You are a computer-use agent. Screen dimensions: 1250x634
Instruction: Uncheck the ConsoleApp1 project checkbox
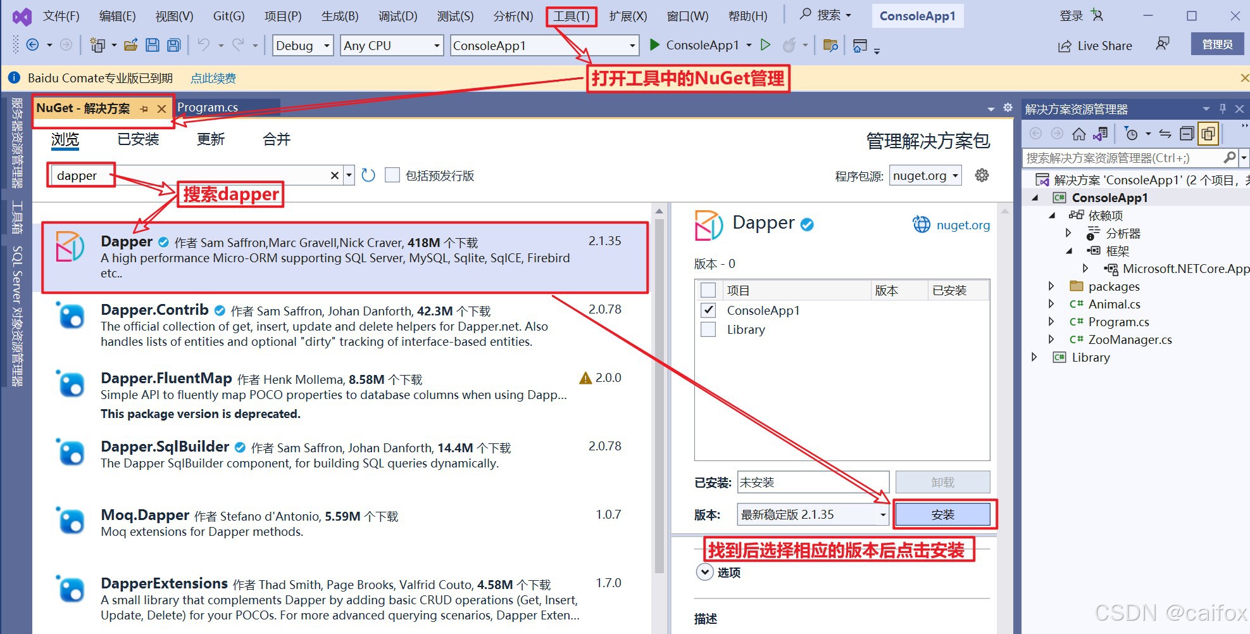[707, 310]
